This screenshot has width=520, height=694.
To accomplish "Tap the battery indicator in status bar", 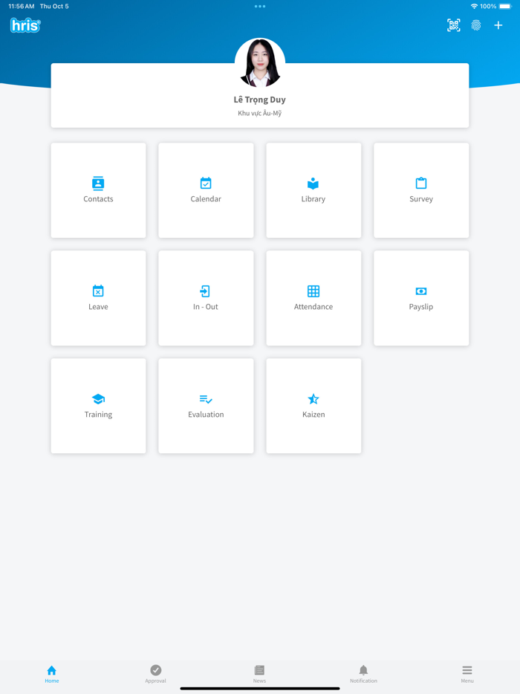I will pos(505,6).
